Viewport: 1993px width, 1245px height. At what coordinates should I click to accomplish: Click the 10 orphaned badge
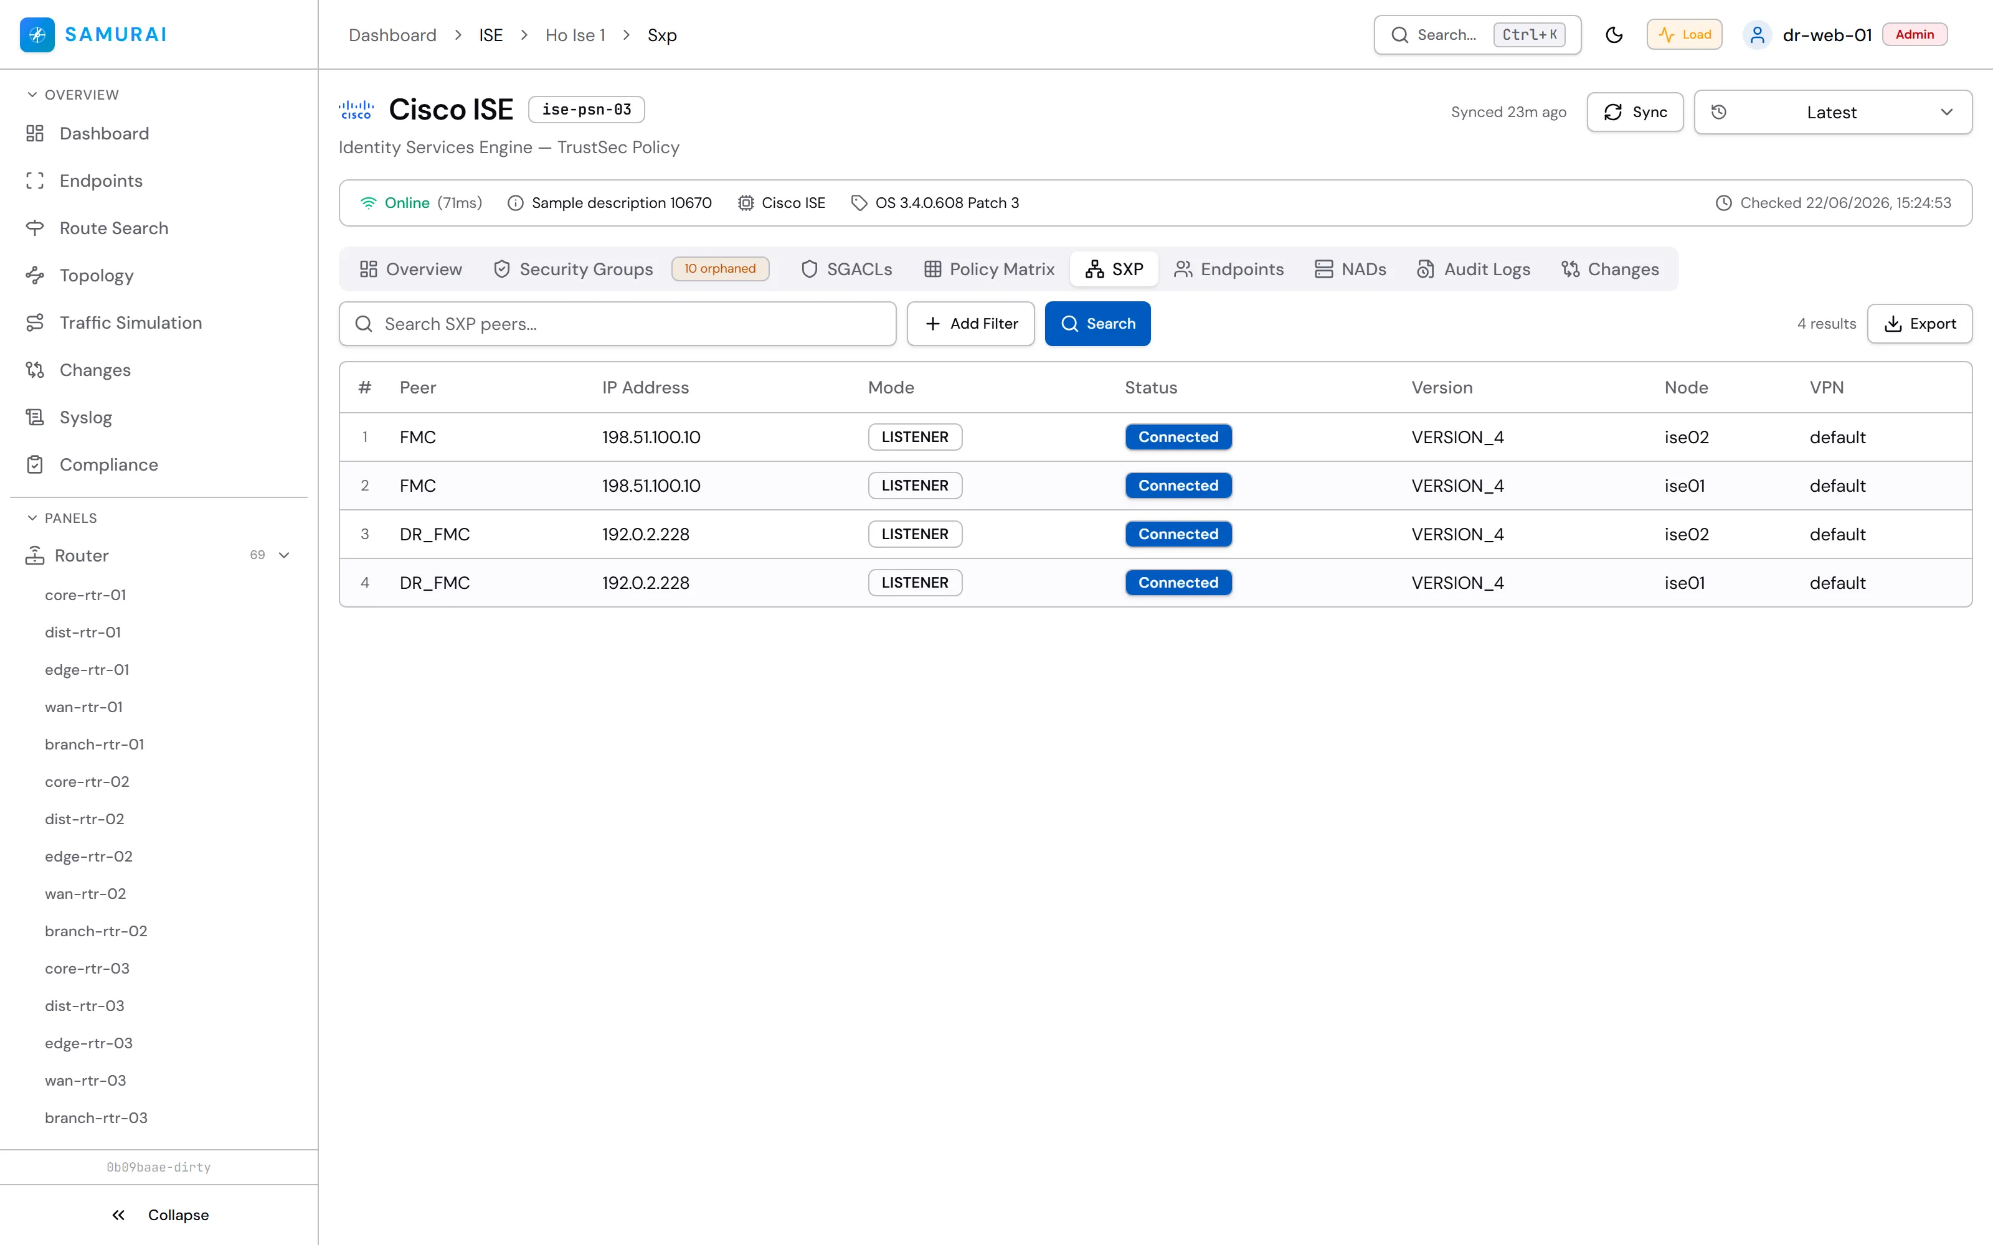point(720,270)
